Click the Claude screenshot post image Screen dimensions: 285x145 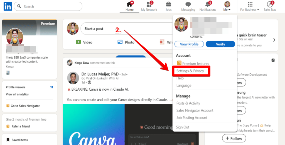click(x=162, y=124)
